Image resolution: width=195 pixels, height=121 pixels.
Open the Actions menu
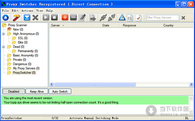pos(27,11)
